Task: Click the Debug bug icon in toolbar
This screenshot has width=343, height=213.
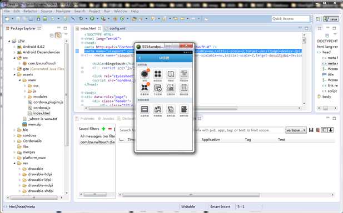Action: pos(81,19)
